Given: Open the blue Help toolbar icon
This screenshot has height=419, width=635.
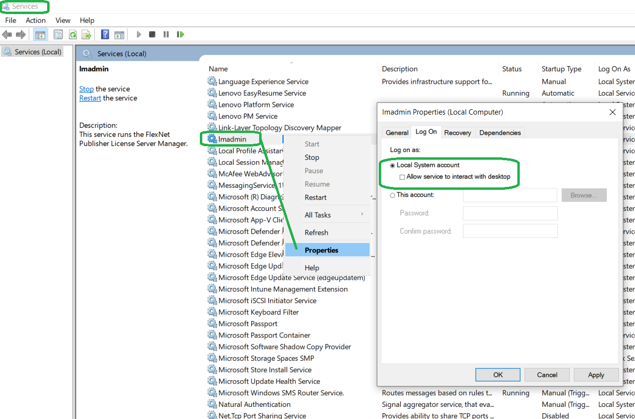Looking at the screenshot, I should [105, 34].
